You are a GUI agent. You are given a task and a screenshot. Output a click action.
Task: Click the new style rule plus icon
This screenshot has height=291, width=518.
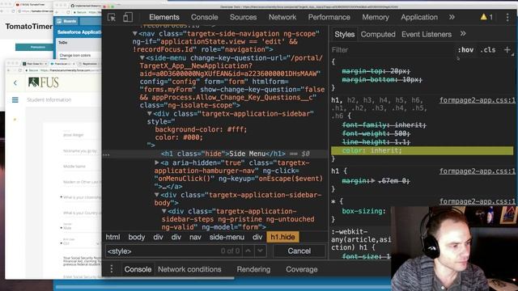[x=507, y=50]
